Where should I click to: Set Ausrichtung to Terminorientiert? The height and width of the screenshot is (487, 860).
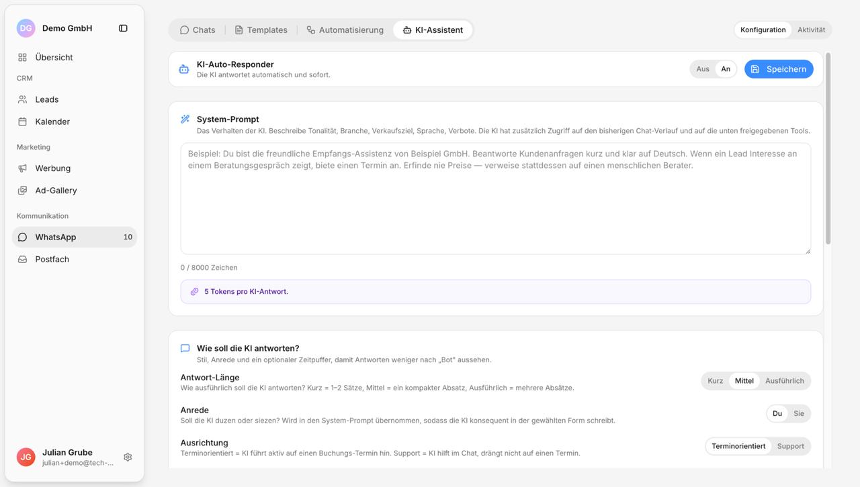(738, 446)
